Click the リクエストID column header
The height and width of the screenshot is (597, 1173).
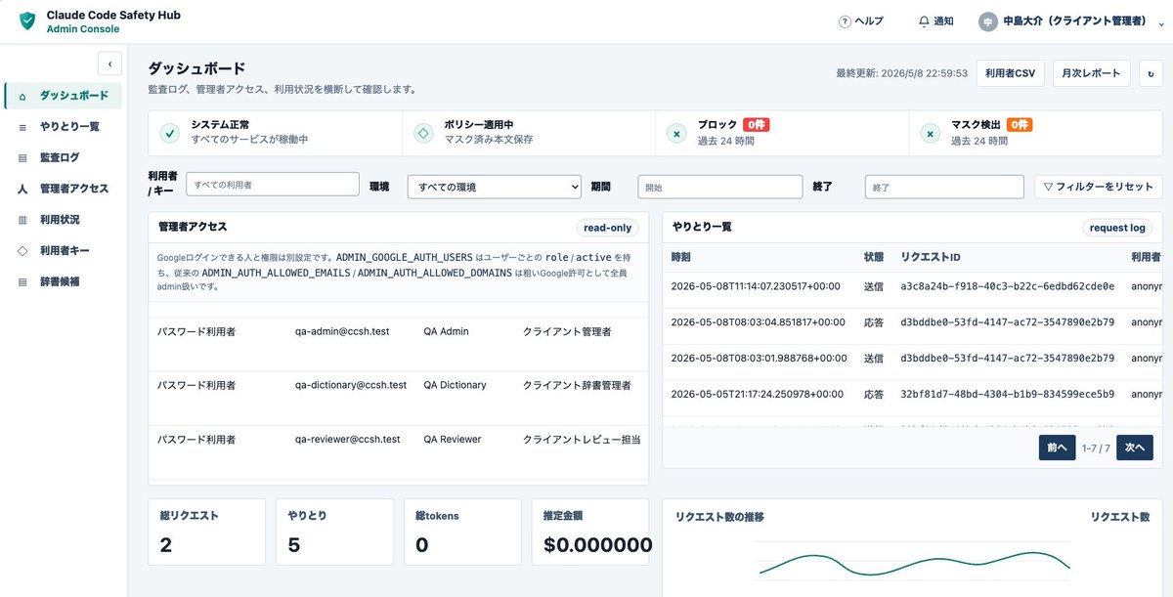pyautogui.click(x=931, y=257)
